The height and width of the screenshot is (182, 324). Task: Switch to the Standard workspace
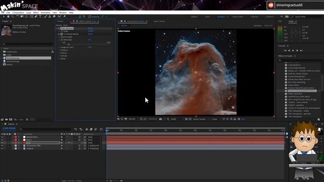point(221,17)
